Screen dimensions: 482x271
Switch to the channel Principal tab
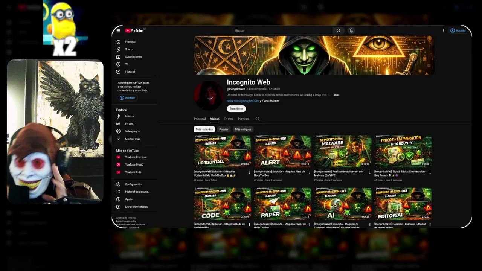[200, 119]
